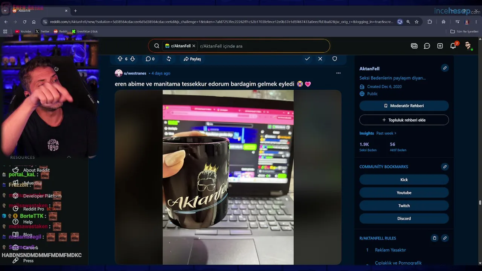
Task: Click Topluluk rehberi ekle button
Action: pyautogui.click(x=404, y=120)
